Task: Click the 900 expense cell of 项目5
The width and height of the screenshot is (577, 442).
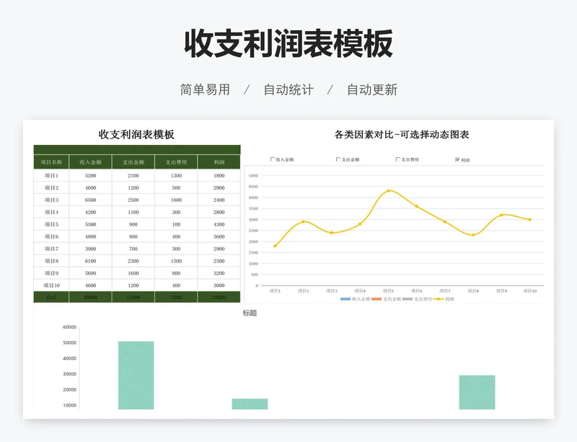Action: (133, 224)
